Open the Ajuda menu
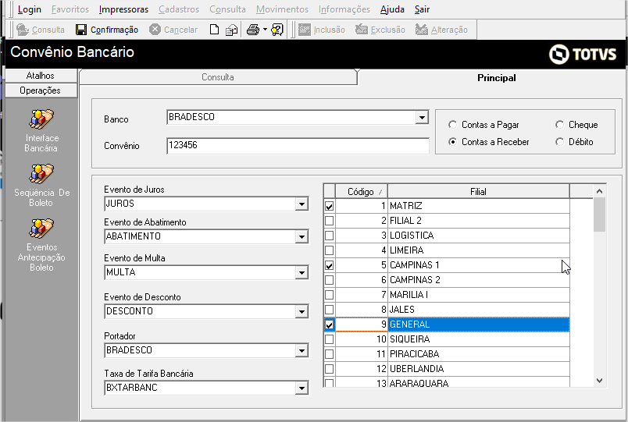 coord(392,9)
